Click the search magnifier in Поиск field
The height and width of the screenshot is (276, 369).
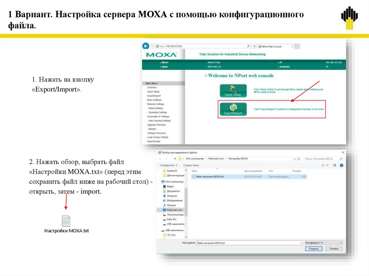(340, 159)
